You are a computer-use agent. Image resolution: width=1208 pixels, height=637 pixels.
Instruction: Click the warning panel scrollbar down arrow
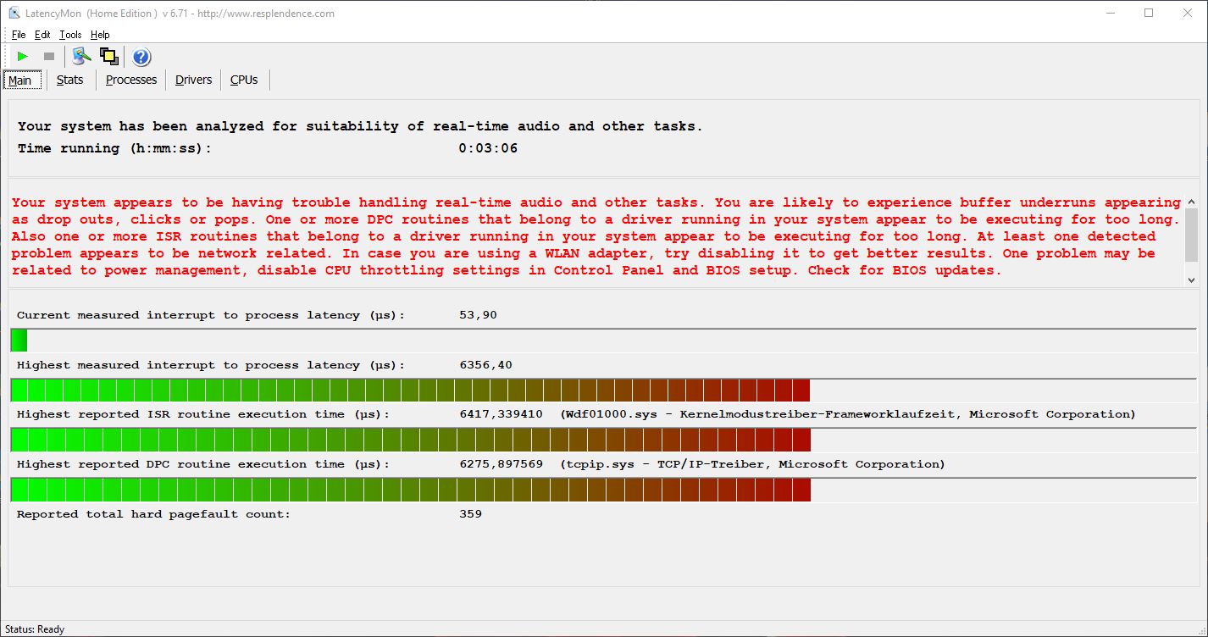[1192, 280]
